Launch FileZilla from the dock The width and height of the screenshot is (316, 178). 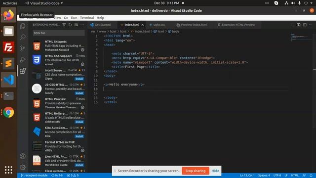click(x=8, y=47)
